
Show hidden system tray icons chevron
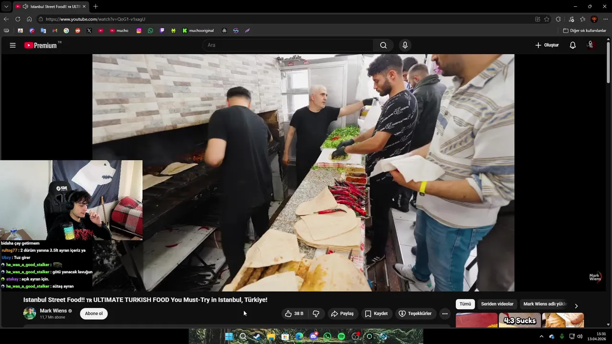tap(541, 336)
